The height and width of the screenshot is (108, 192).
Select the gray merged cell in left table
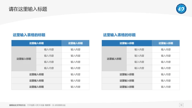click(24, 59)
